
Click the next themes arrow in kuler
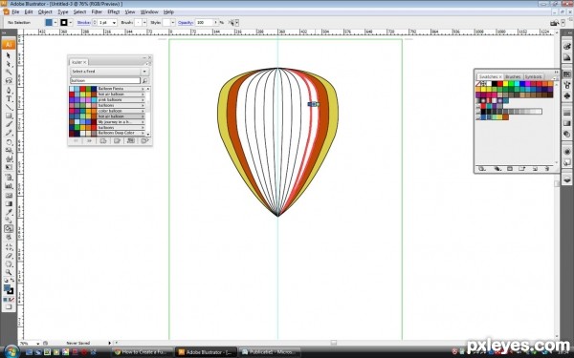pyautogui.click(x=89, y=140)
